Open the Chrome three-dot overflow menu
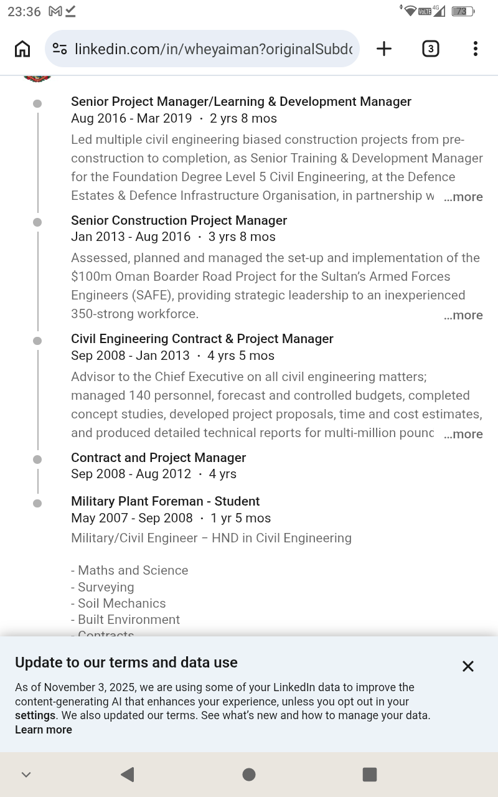This screenshot has width=498, height=797. (x=475, y=49)
